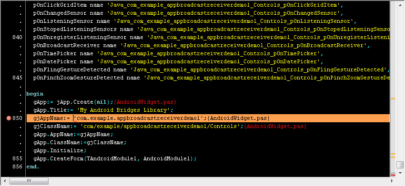
Task: Click line number 856 in the gutter
Action: (17, 166)
